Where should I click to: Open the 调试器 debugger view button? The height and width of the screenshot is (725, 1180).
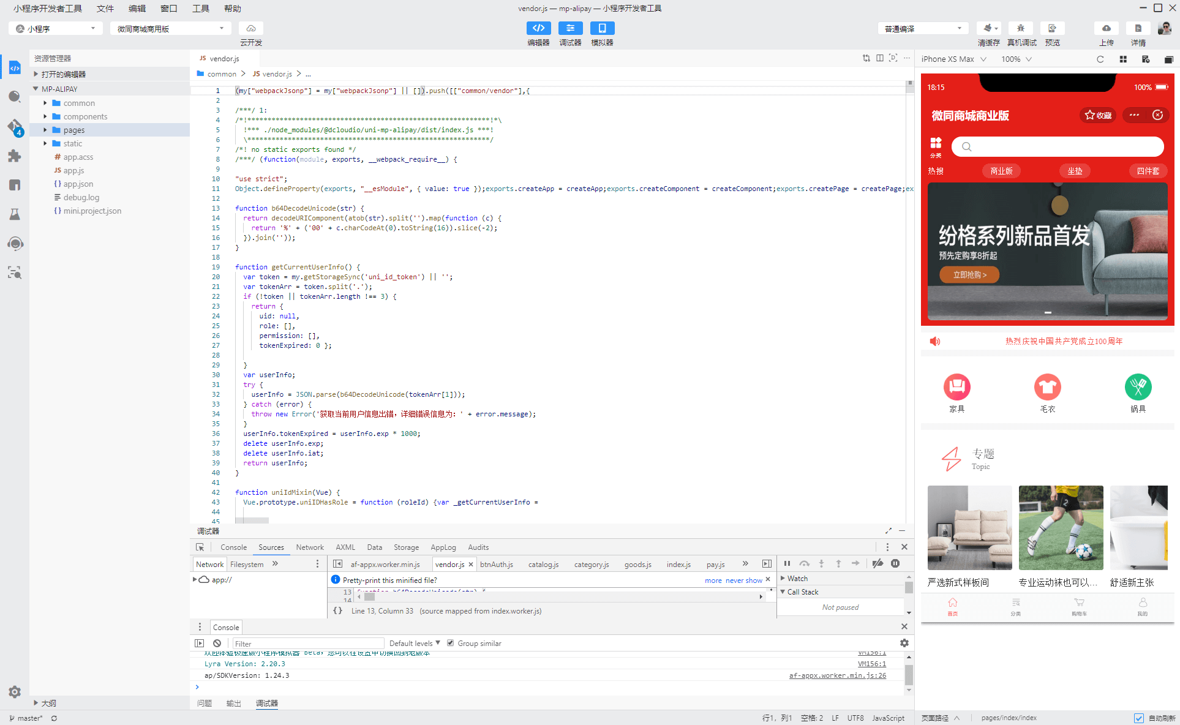pyautogui.click(x=570, y=28)
